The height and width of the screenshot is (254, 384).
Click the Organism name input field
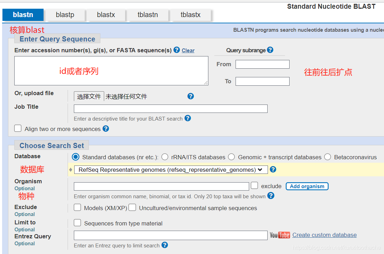pyautogui.click(x=161, y=186)
